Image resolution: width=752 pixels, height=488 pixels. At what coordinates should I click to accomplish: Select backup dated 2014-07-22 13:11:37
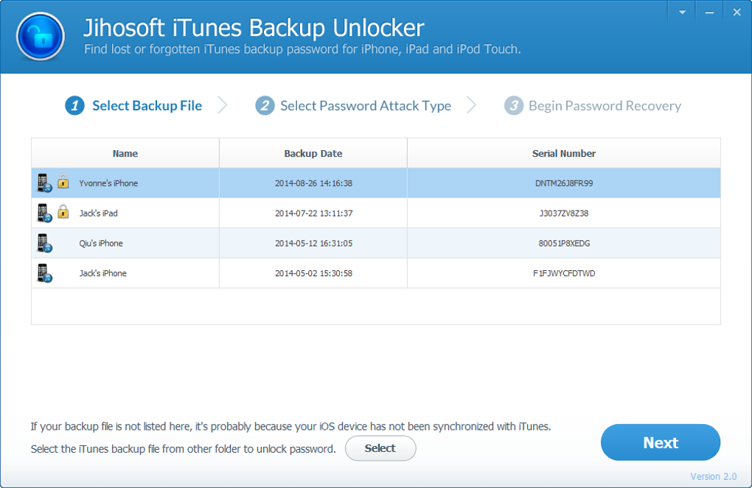tap(313, 213)
